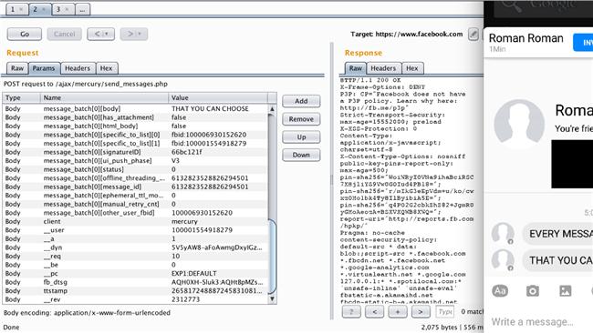Move the parameter with the Up button
The width and height of the screenshot is (593, 333).
point(301,136)
